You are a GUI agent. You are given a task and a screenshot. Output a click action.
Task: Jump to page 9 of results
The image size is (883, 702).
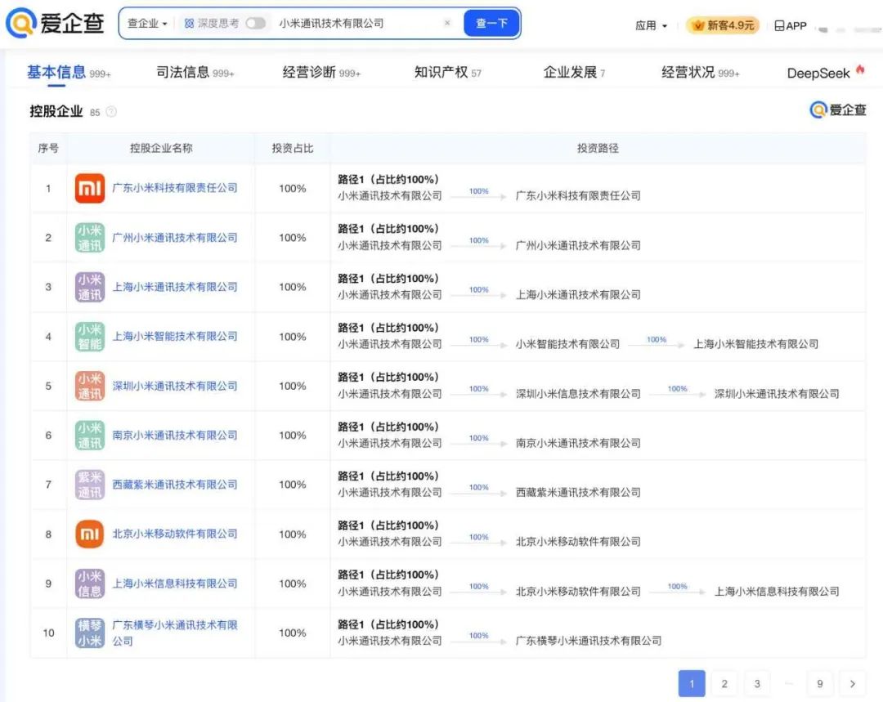(820, 683)
